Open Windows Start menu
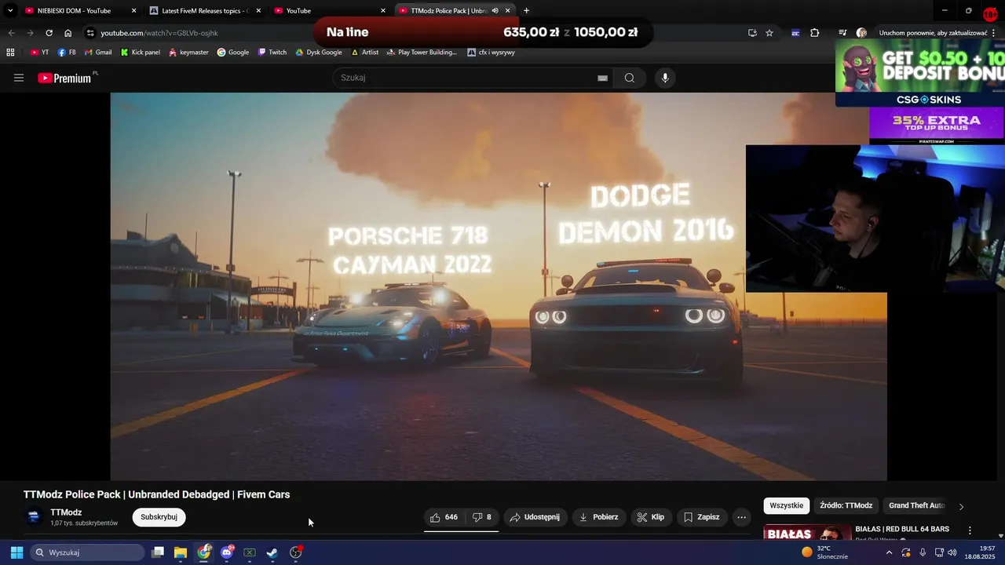The height and width of the screenshot is (565, 1005). click(16, 552)
